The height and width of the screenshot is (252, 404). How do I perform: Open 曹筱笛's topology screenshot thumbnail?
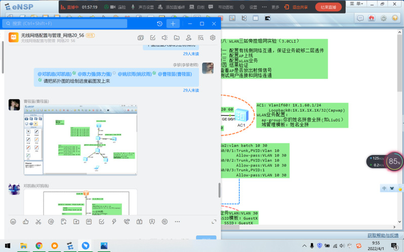click(x=80, y=140)
